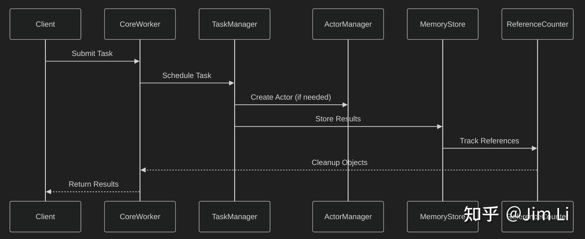This screenshot has width=585, height=239.
Task: Click the Client footer participant box
Action: (45, 217)
